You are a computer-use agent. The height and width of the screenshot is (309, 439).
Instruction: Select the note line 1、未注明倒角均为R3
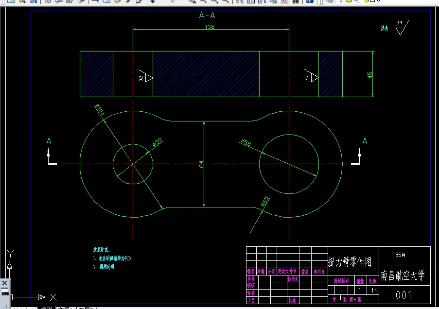coord(112,258)
